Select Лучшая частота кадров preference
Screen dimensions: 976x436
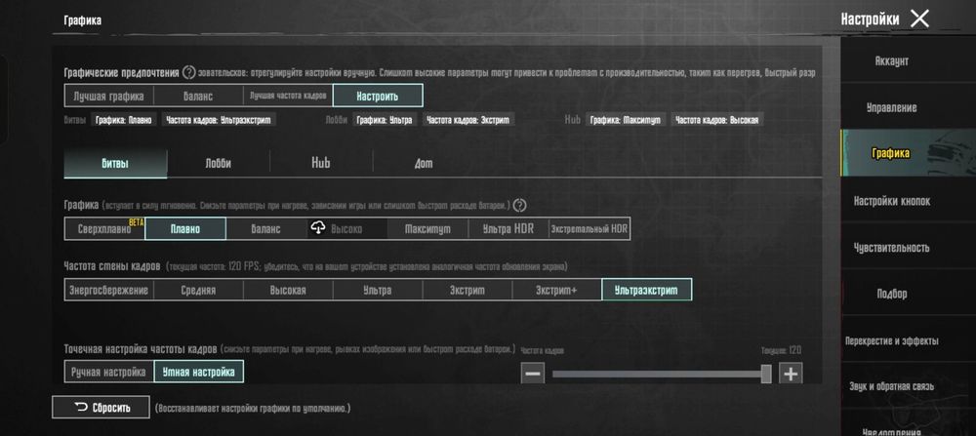[x=288, y=96]
